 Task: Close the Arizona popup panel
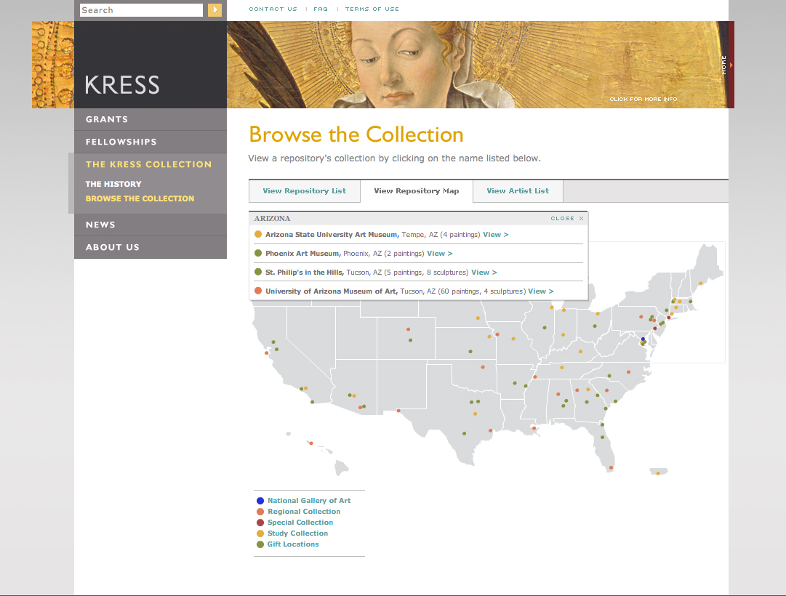pos(567,219)
